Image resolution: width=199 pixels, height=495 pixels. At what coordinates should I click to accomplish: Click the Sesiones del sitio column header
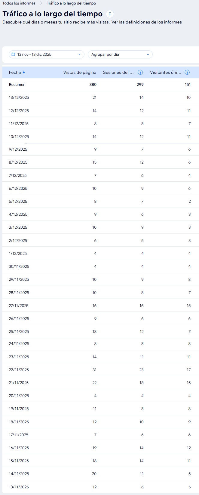[118, 72]
